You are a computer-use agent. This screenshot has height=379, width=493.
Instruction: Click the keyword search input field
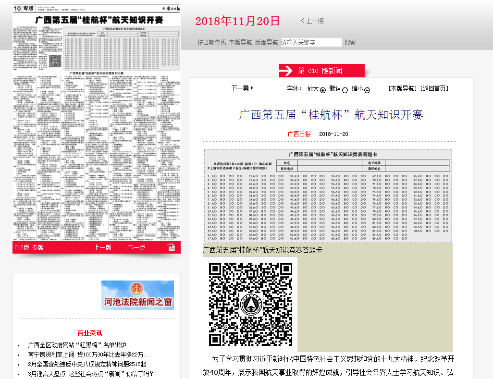(x=311, y=42)
